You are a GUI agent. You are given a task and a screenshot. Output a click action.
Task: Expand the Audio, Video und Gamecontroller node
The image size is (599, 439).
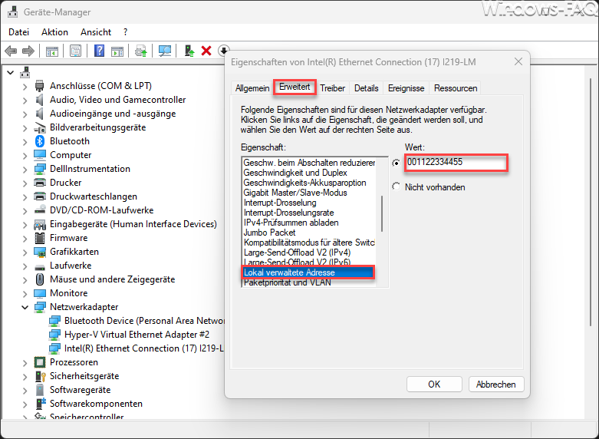click(25, 101)
